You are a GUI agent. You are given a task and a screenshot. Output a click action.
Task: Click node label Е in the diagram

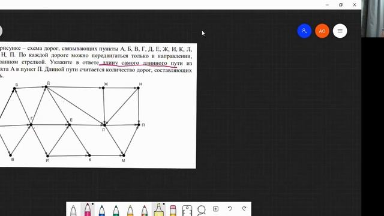(71, 120)
